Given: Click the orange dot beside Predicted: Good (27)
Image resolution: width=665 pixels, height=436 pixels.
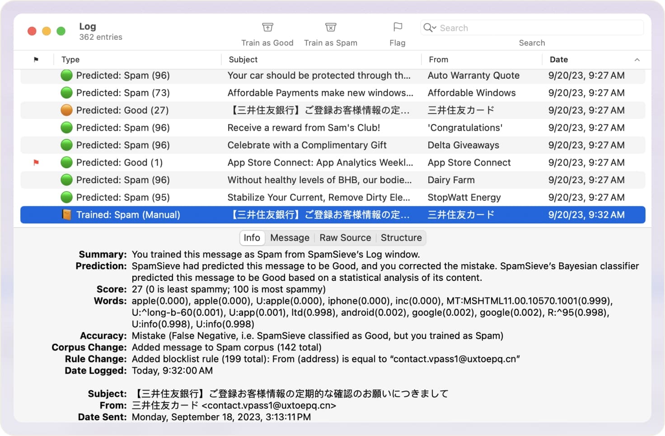Looking at the screenshot, I should pyautogui.click(x=66, y=110).
